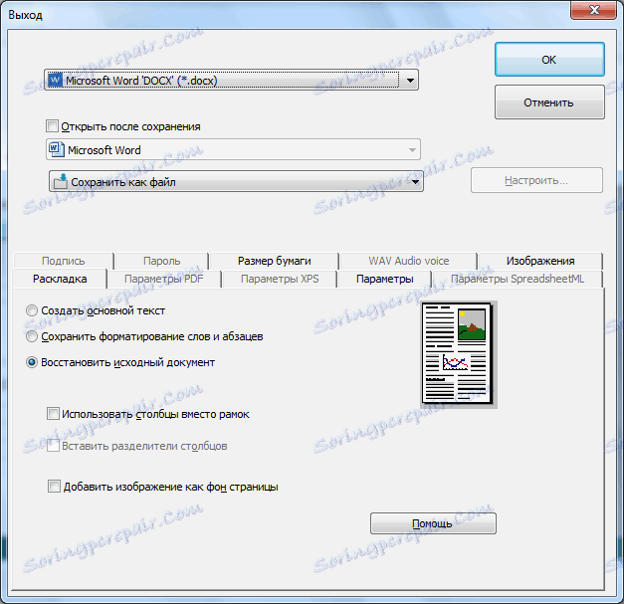Click the save-as-file folder icon
Screen dimensions: 624x604
tap(61, 181)
